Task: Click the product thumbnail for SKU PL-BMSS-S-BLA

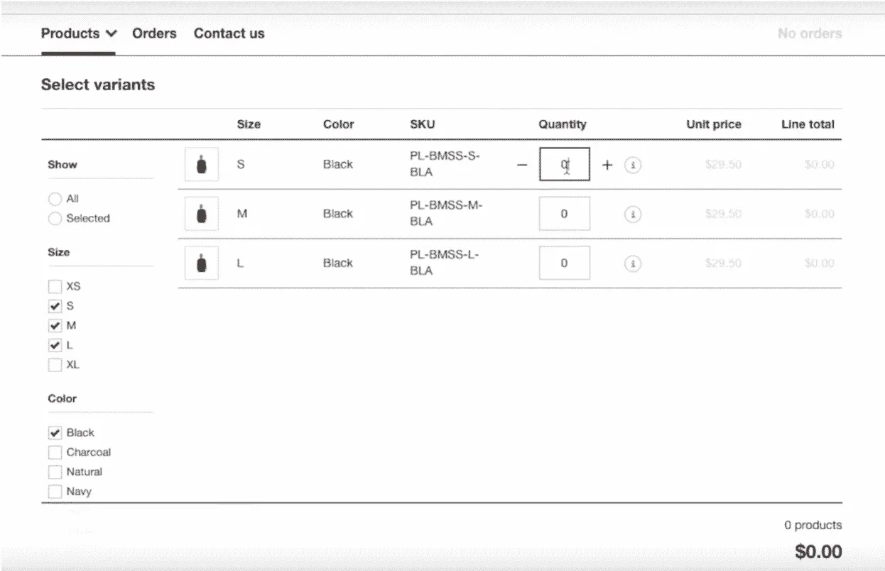Action: pyautogui.click(x=201, y=164)
